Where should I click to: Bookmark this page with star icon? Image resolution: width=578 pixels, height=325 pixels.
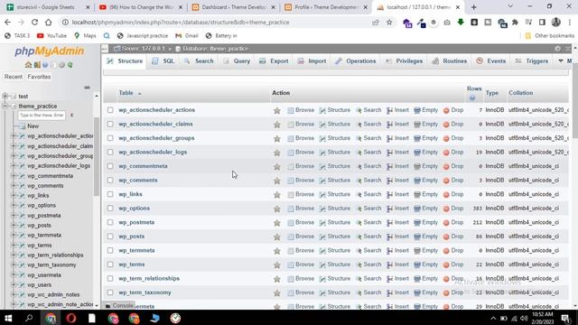point(389,22)
